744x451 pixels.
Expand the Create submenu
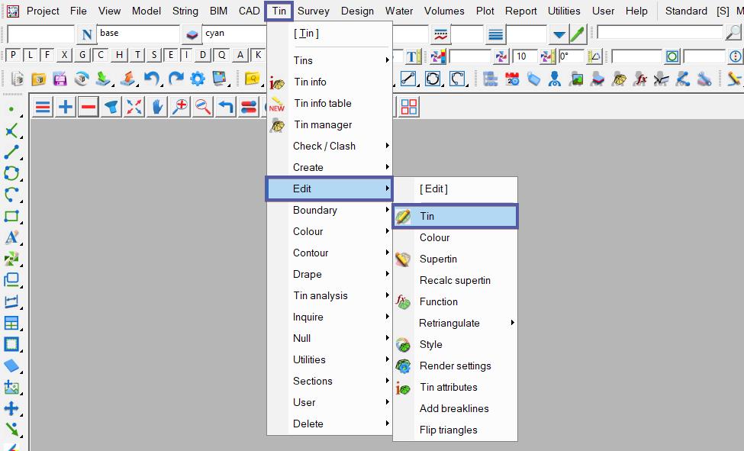[x=330, y=167]
